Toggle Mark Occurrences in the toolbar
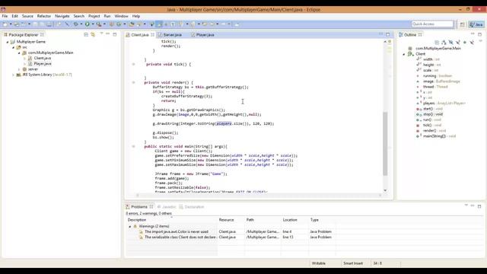The height and width of the screenshot is (274, 487). tap(159, 24)
